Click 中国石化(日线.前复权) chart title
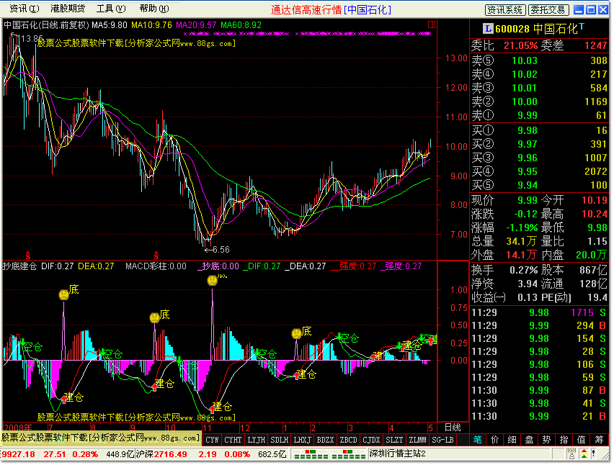This screenshot has width=614, height=465. coord(47,25)
